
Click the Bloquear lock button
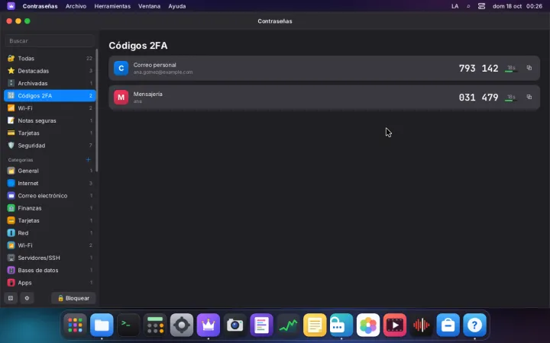(73, 298)
